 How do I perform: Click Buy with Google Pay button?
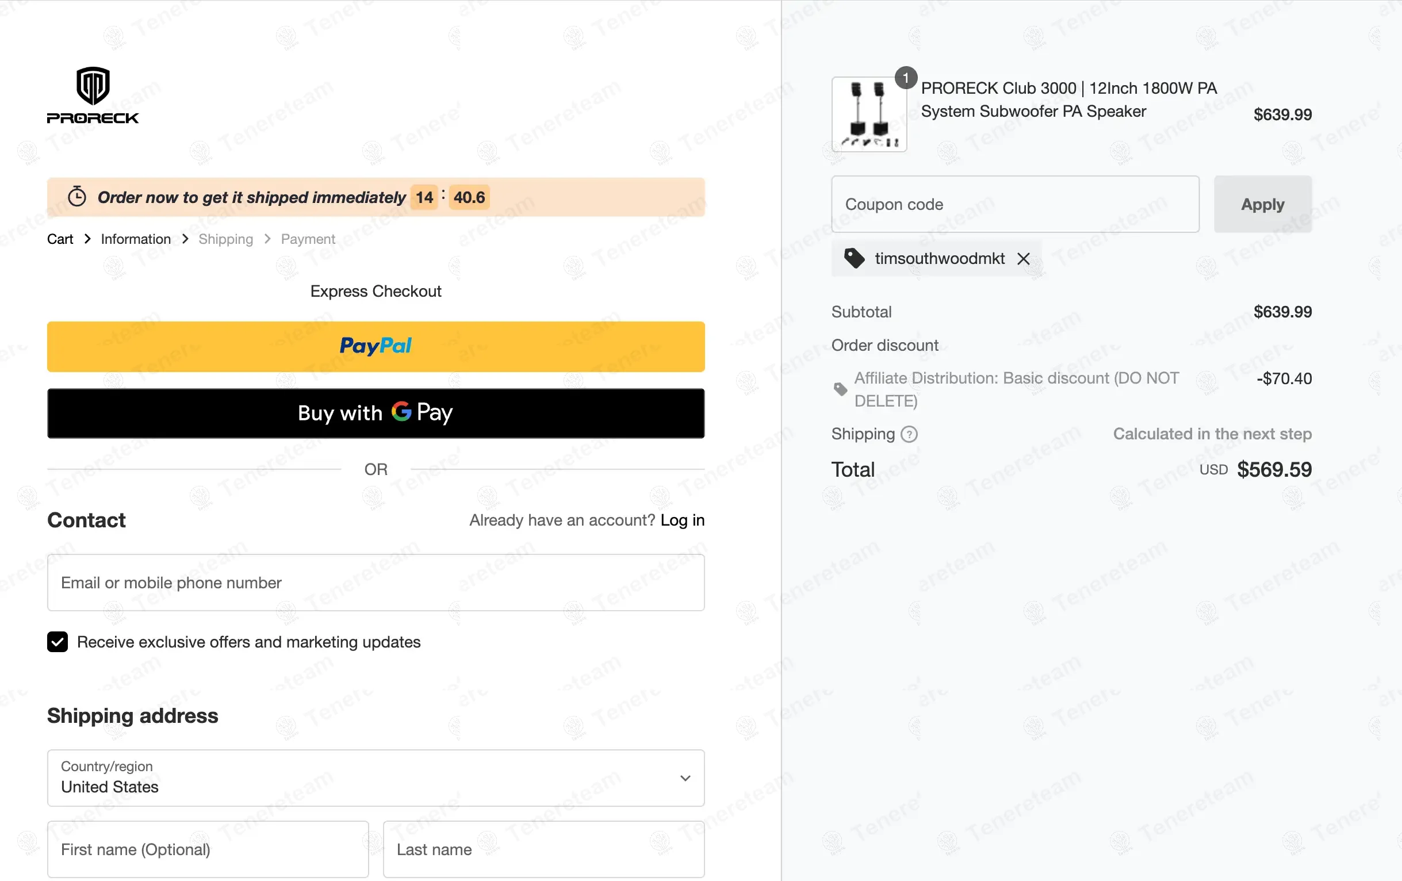(x=376, y=413)
